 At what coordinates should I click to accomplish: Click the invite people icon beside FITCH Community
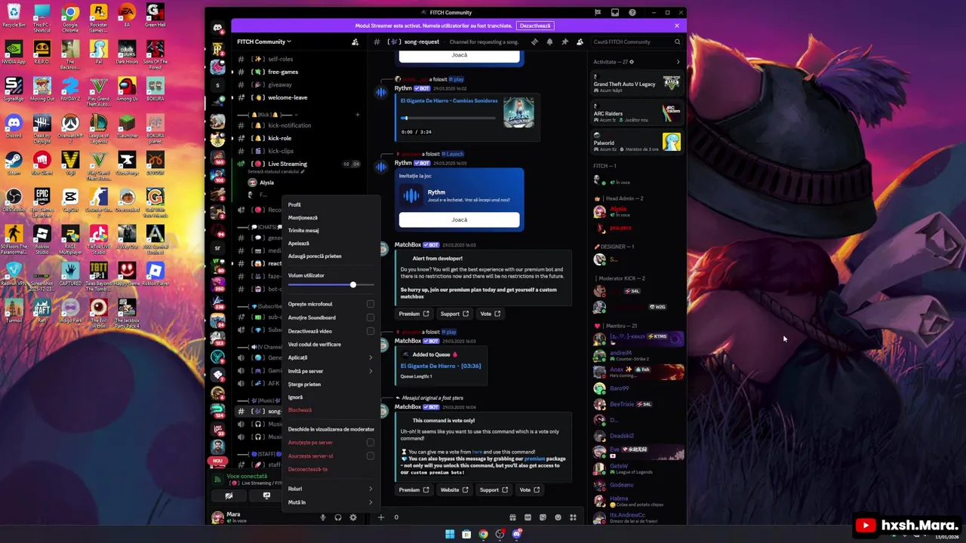pyautogui.click(x=355, y=42)
